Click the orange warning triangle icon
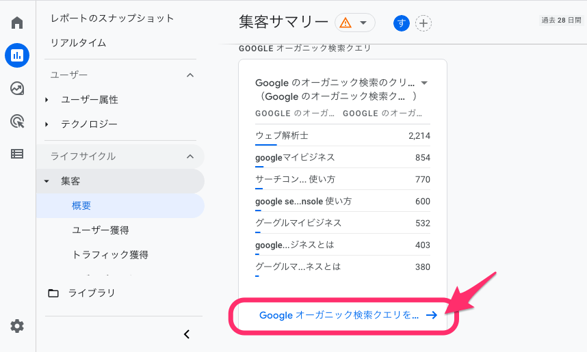The height and width of the screenshot is (352, 587). [345, 23]
